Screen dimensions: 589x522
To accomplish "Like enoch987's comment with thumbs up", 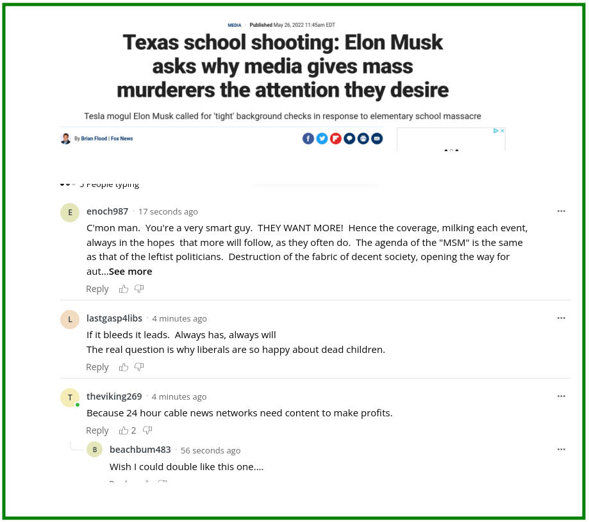I will pos(124,289).
